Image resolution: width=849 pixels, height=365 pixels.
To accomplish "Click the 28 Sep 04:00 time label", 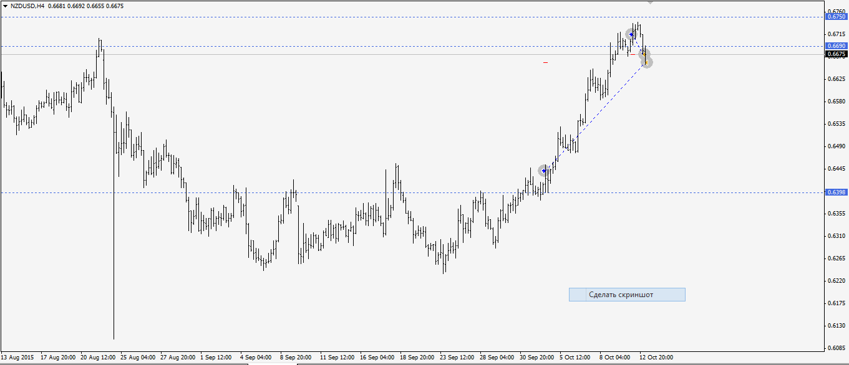I will point(497,358).
